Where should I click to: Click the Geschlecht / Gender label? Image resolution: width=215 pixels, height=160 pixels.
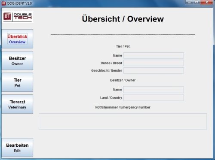pos(107,70)
